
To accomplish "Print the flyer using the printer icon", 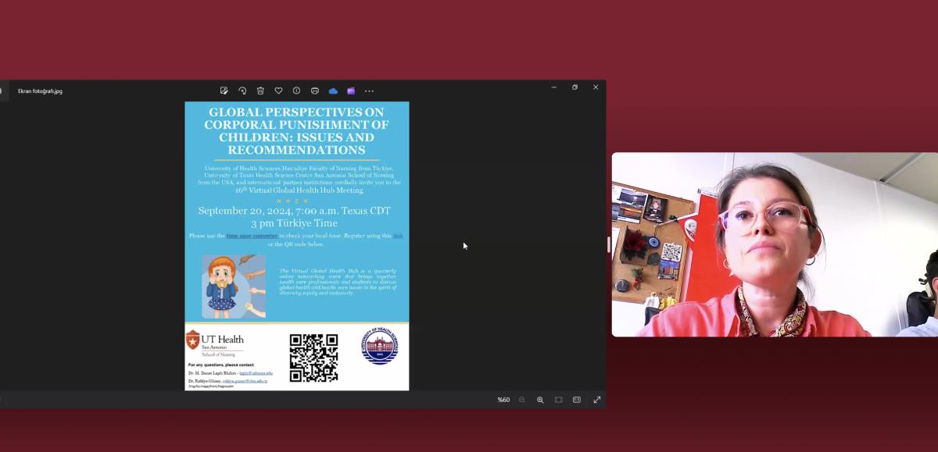I will (315, 91).
